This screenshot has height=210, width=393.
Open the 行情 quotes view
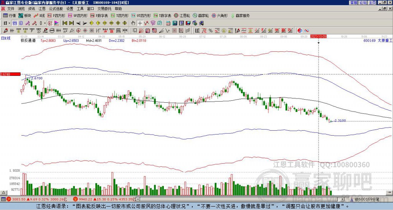tap(10, 15)
